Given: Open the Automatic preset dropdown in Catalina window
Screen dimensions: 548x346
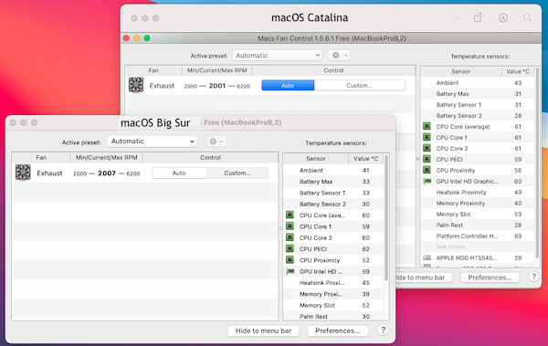Looking at the screenshot, I should click(x=278, y=55).
